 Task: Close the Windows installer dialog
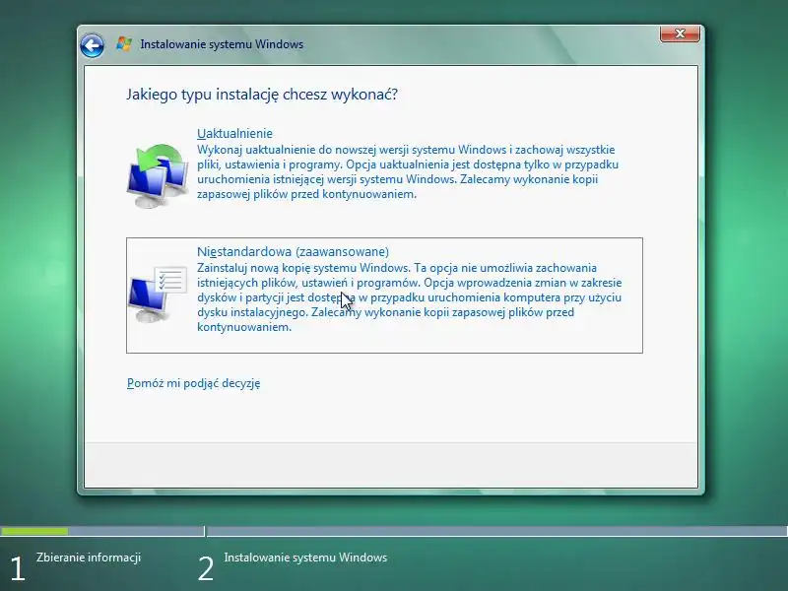click(680, 33)
